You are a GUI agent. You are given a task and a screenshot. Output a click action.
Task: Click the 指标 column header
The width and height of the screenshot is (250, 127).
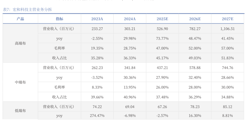[x=59, y=19]
